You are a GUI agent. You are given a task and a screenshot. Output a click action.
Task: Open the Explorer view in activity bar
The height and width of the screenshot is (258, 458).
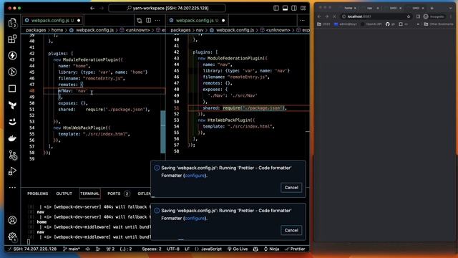(x=12, y=22)
